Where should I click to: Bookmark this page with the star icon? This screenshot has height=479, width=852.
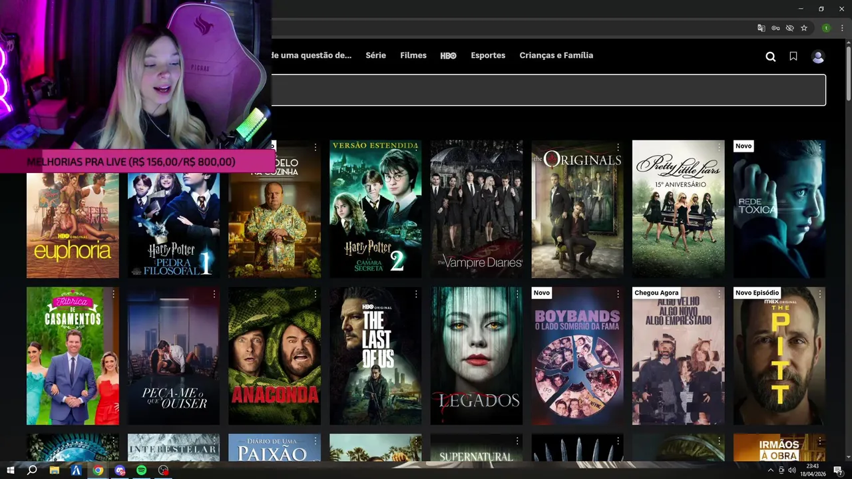pos(804,28)
